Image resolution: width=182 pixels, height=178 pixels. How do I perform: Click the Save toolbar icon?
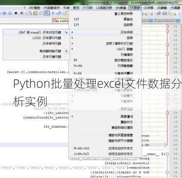(165, 13)
